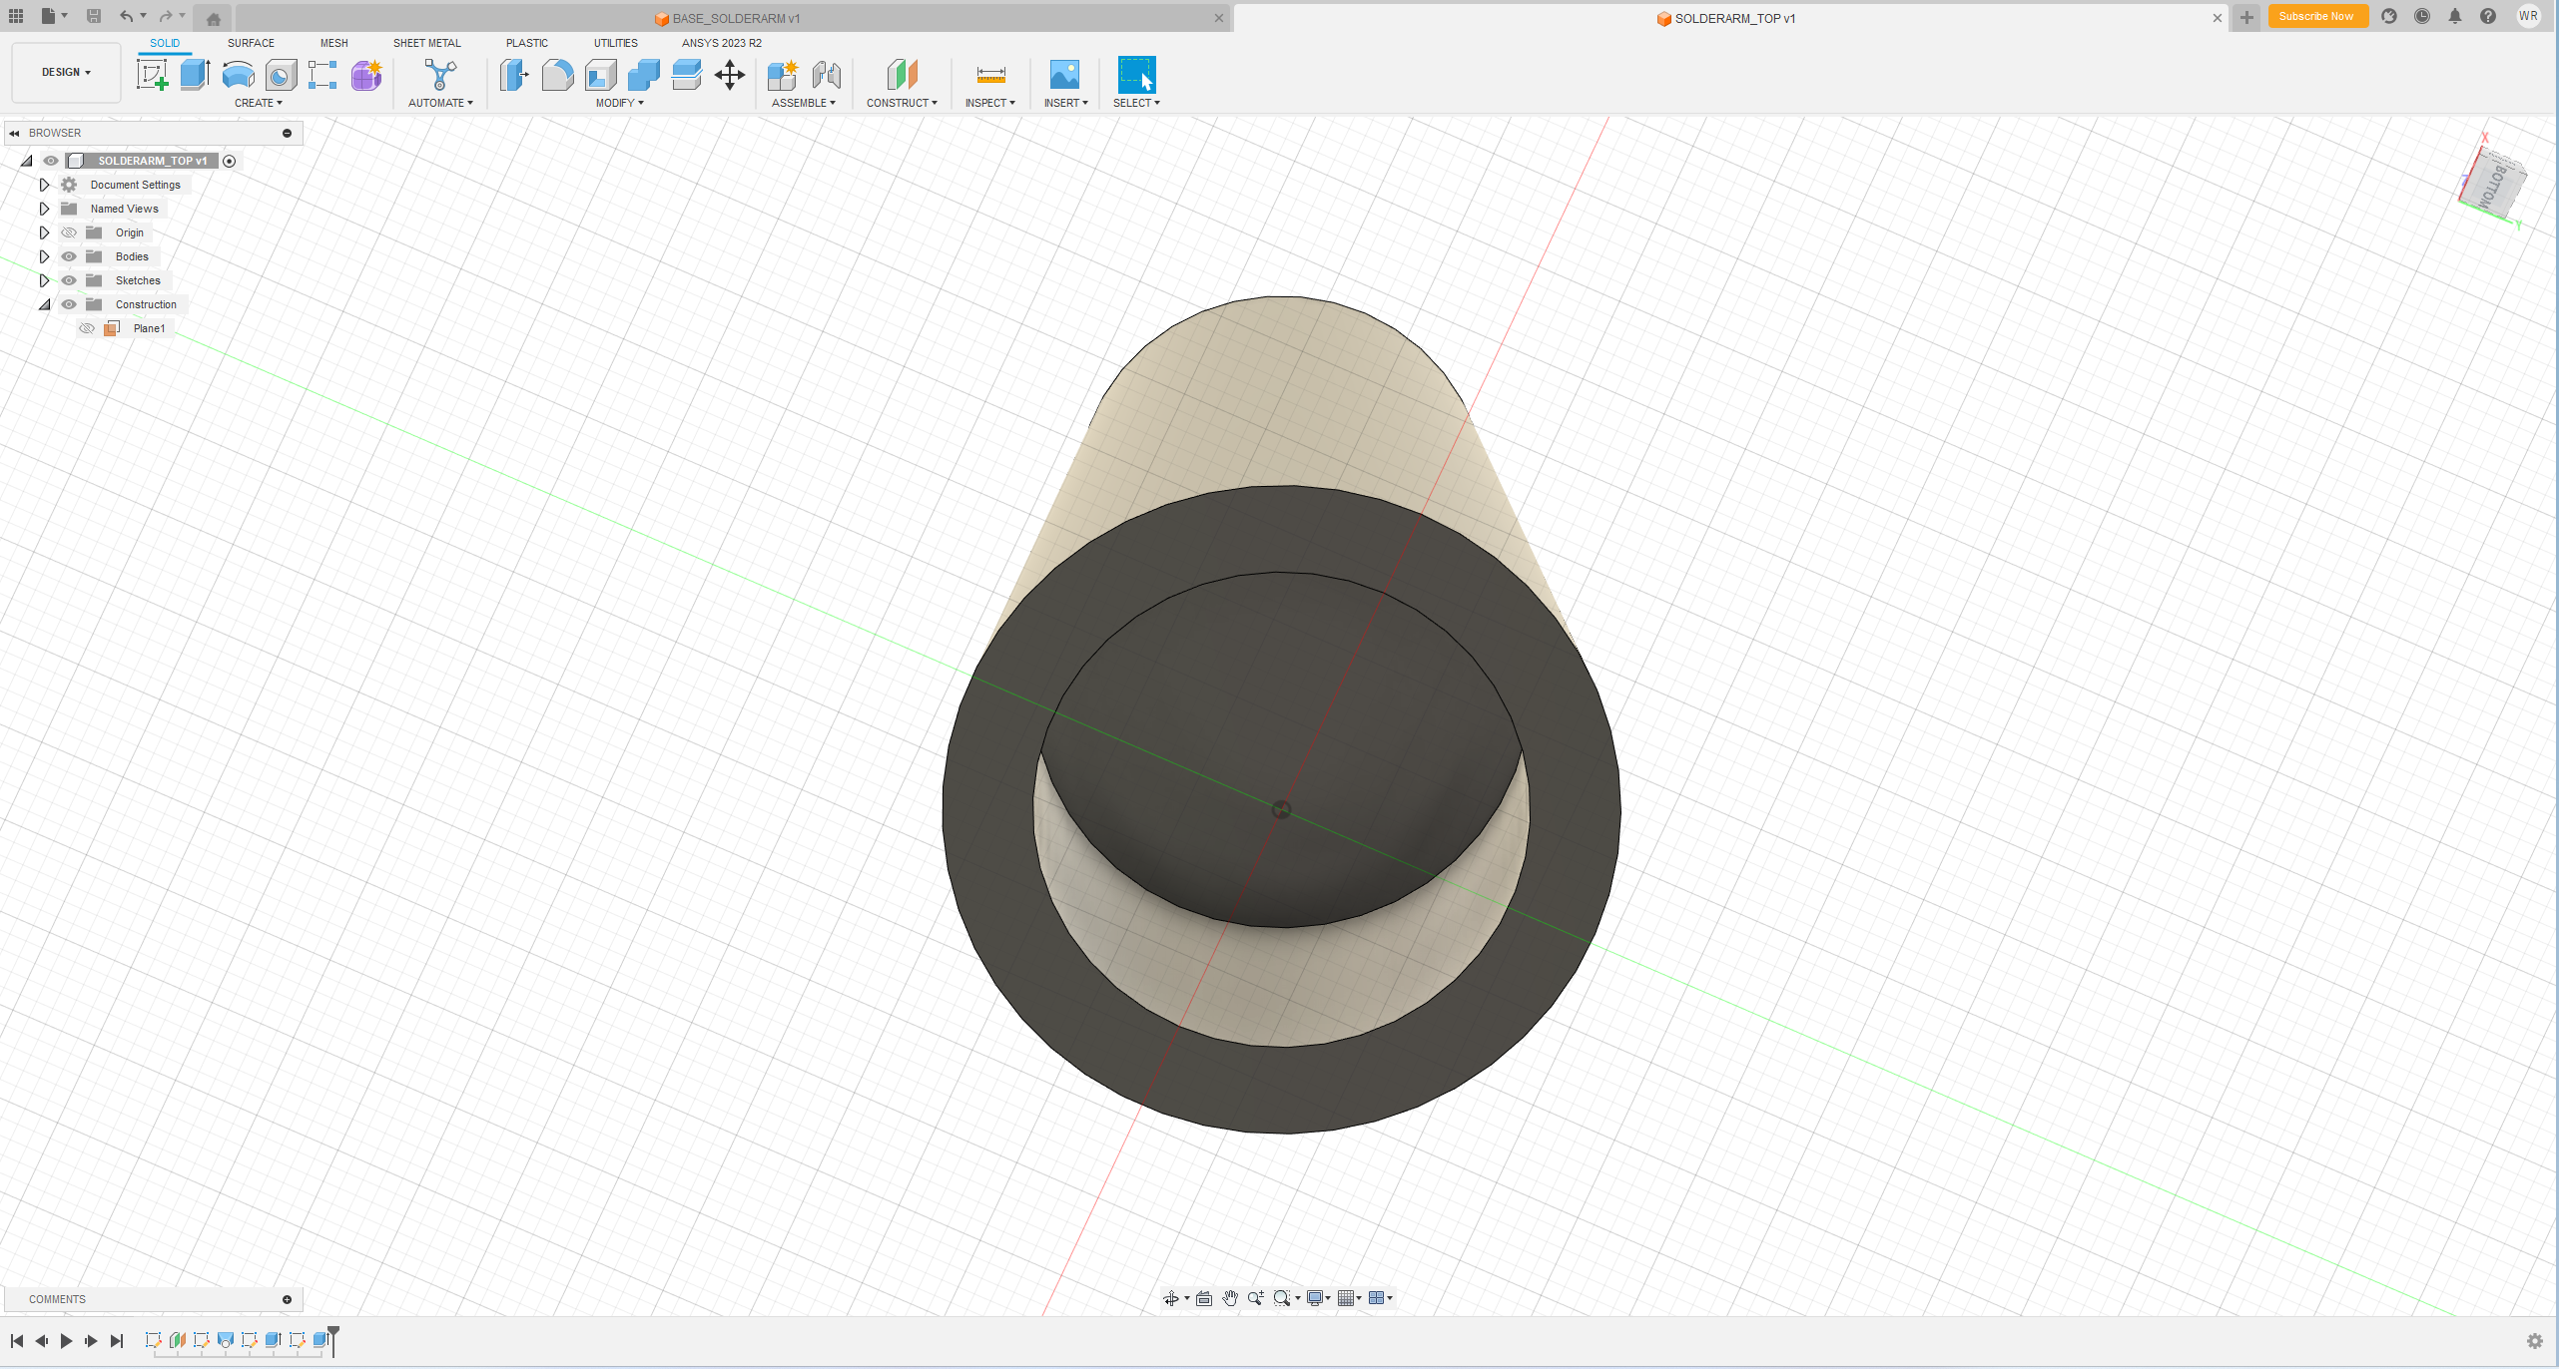Switch to the UTILITIES tab

point(615,43)
